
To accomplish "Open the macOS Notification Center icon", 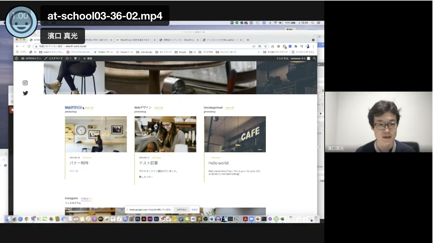I will tap(318, 23).
